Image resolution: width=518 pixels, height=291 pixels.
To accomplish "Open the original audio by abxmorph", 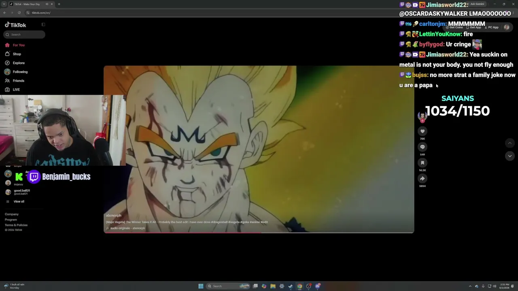I will [x=126, y=228].
